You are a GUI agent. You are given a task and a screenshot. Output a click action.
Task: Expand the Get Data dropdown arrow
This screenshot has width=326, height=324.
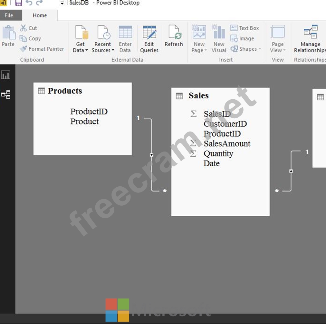pyautogui.click(x=87, y=50)
